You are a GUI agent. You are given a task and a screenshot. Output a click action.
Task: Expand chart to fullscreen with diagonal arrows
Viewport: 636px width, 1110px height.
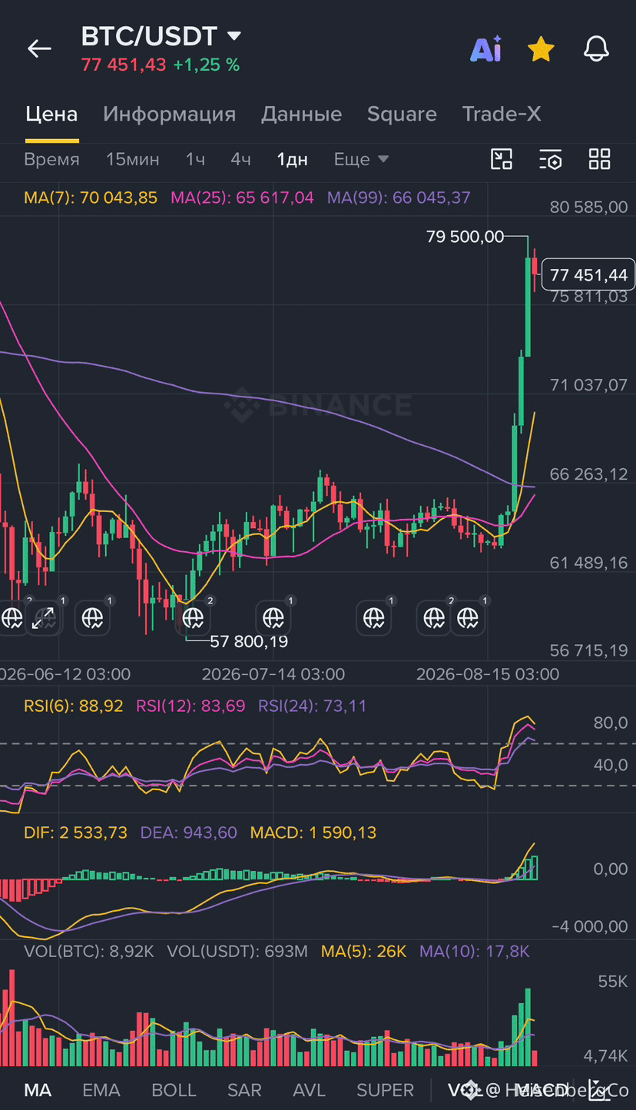click(43, 617)
